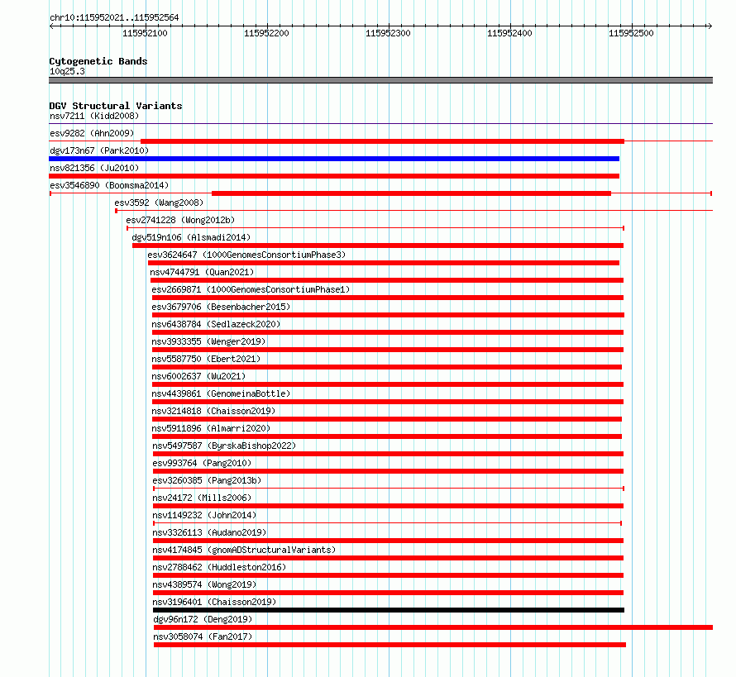Open the esv9282 (Ahn2009) variant label

coord(92,133)
